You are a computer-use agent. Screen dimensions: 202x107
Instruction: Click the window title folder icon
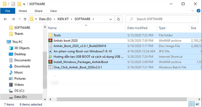5,4
